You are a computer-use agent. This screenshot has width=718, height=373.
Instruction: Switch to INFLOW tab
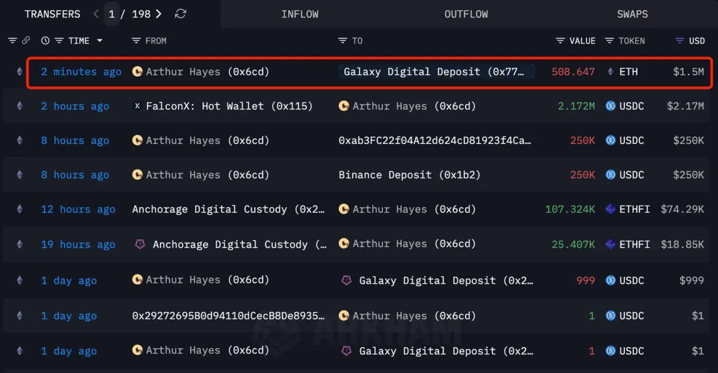point(300,14)
